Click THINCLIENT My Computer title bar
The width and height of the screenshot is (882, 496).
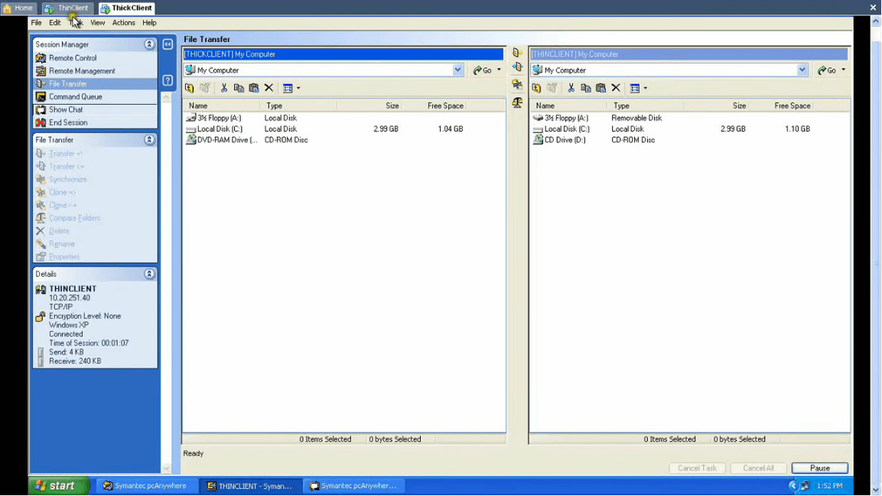point(688,54)
